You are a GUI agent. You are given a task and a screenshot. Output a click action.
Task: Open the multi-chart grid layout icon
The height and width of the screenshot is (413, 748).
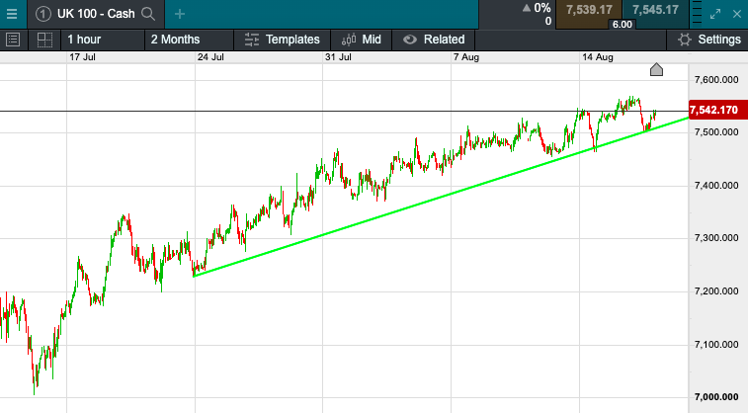click(x=44, y=40)
